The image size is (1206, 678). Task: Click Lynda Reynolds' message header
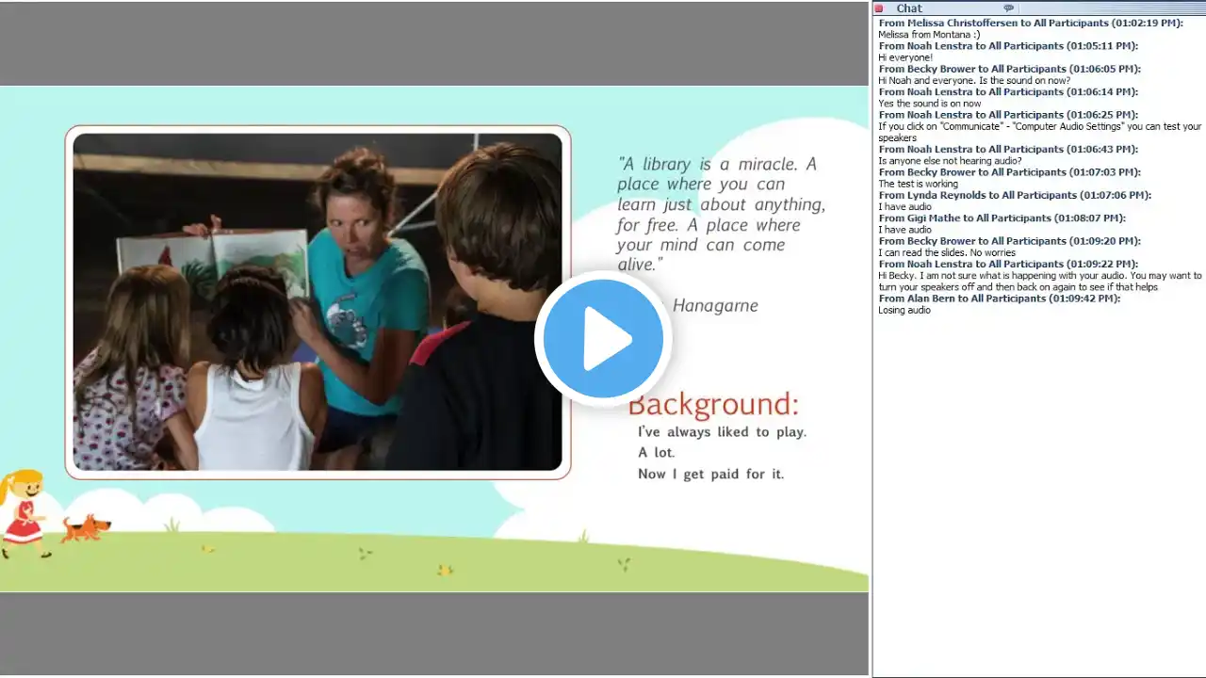tap(1014, 195)
